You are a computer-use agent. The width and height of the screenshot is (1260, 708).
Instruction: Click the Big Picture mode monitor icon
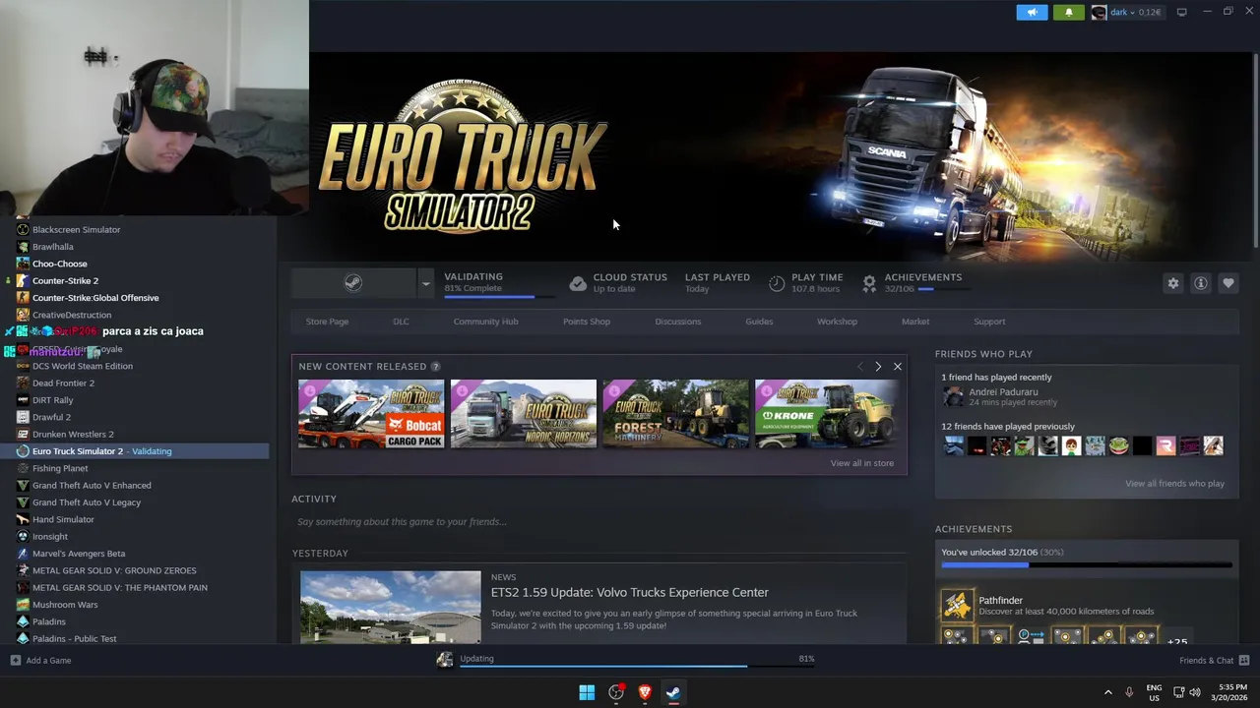point(1181,12)
